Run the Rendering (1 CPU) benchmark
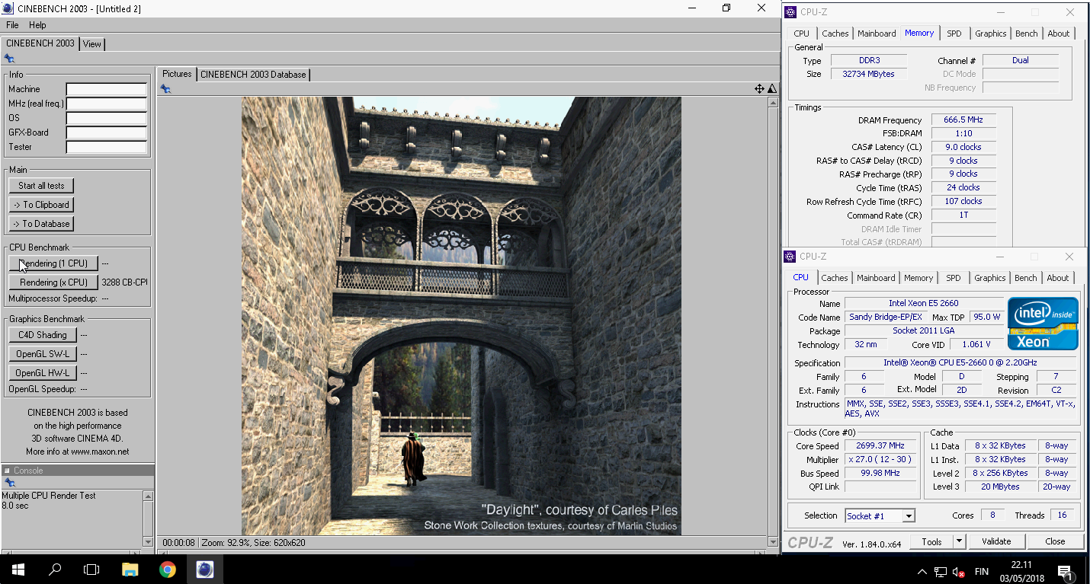 coord(53,263)
